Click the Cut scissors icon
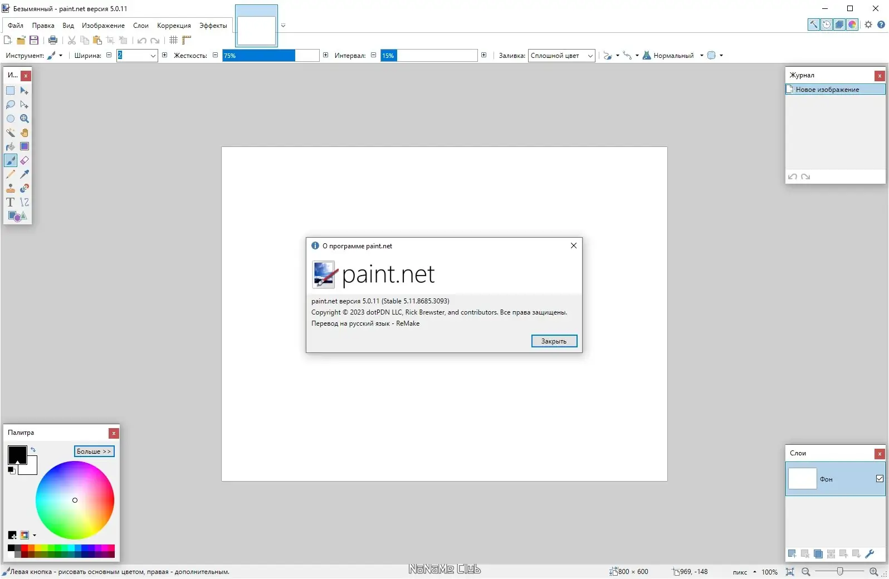 (x=72, y=40)
